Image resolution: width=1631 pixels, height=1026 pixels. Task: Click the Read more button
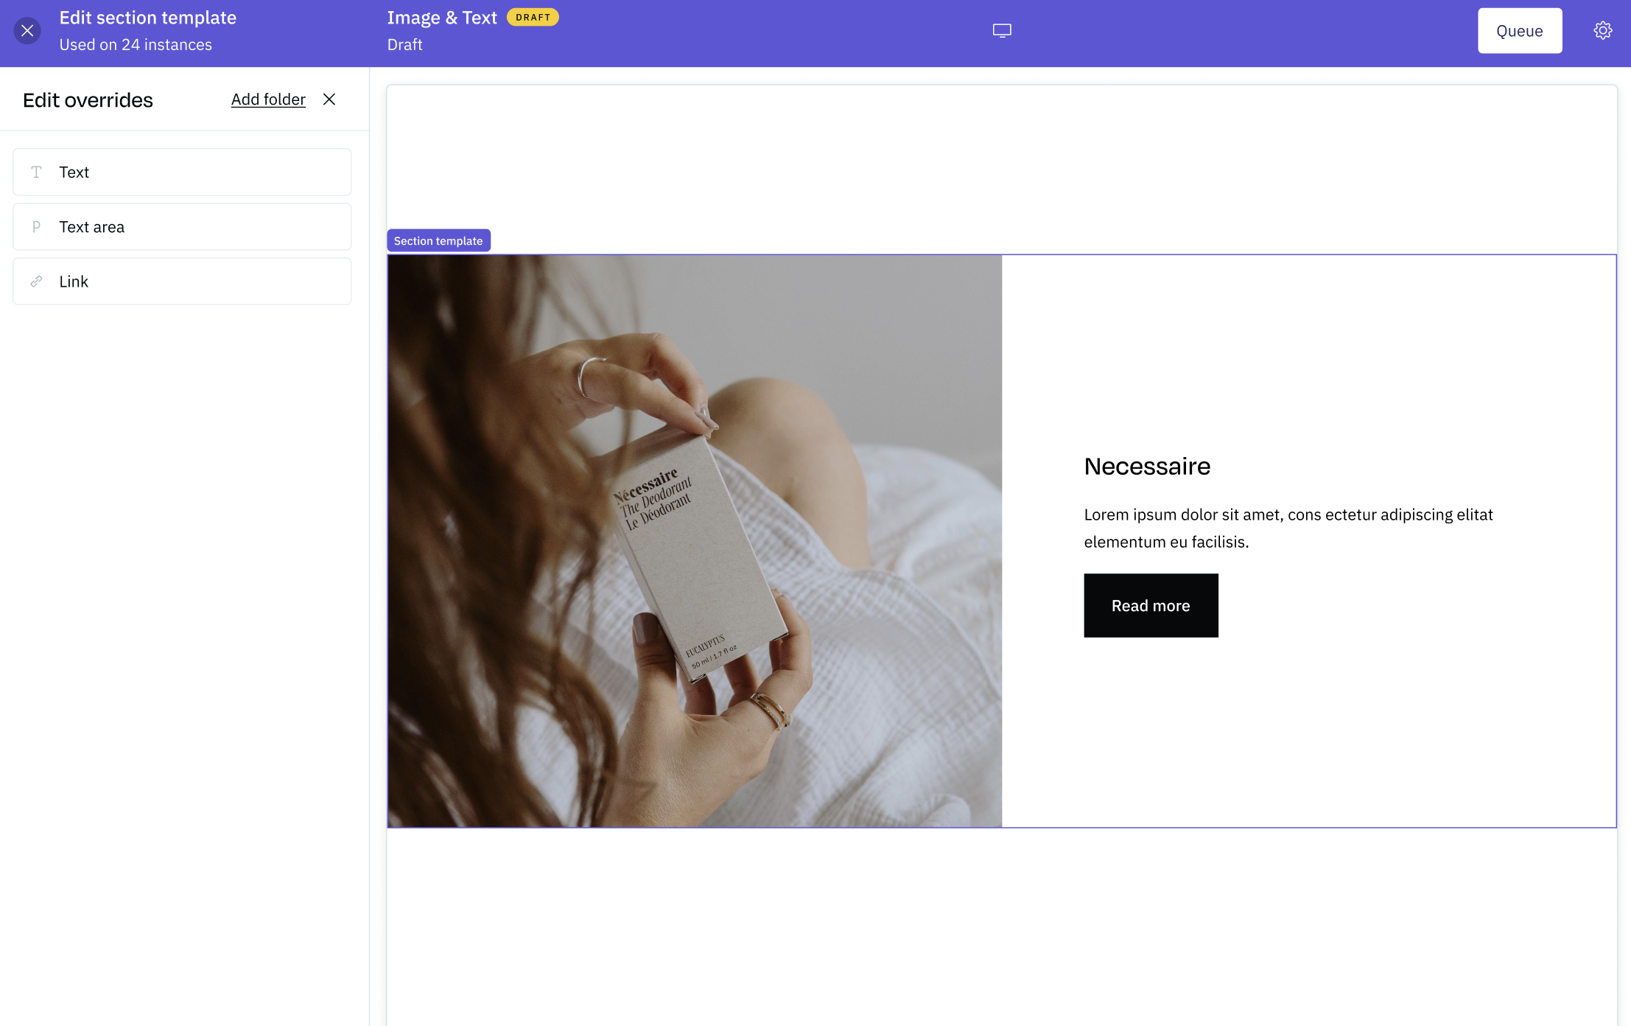click(1151, 606)
